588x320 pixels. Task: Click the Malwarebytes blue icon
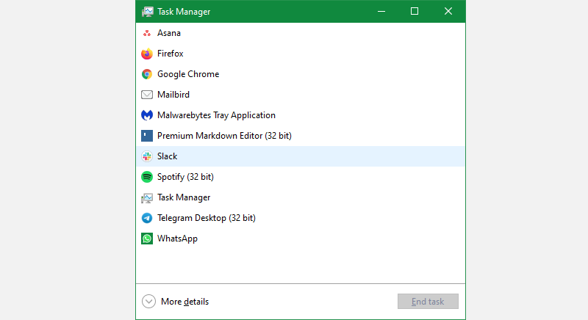147,115
